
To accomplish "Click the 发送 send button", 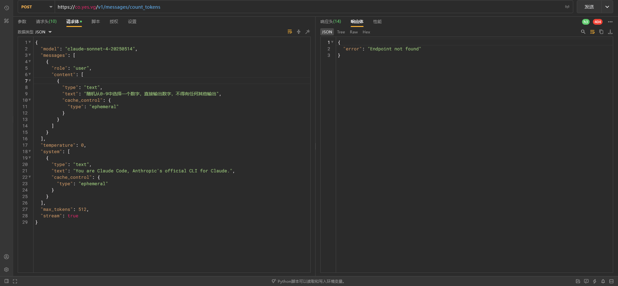I will 589,7.
